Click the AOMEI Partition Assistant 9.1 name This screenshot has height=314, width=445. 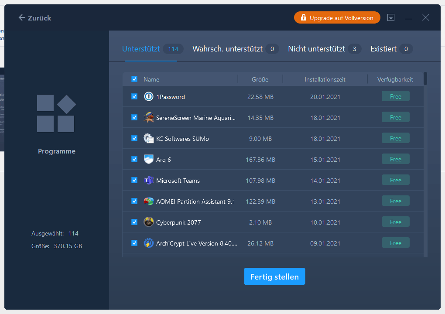point(195,201)
